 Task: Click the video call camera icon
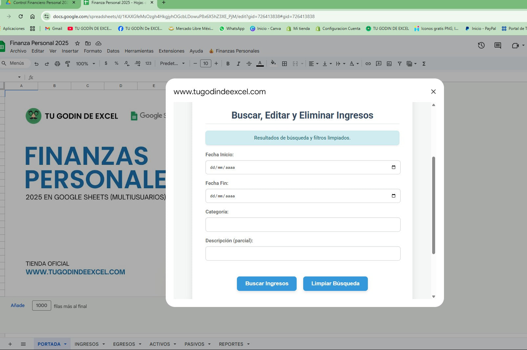click(516, 45)
